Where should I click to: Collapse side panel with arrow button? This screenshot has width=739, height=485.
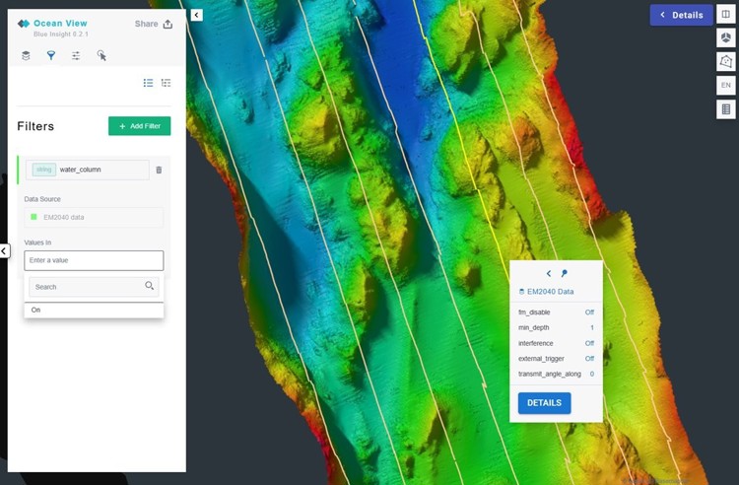[196, 15]
